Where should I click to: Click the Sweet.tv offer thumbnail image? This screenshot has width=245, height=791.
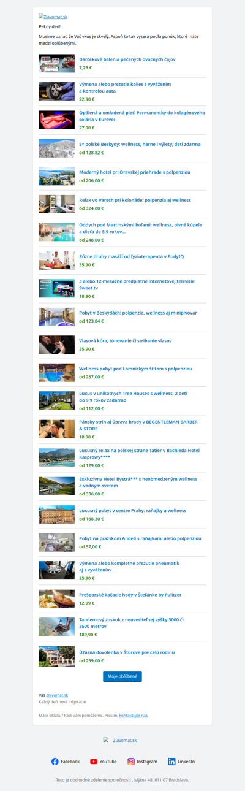[x=56, y=288]
